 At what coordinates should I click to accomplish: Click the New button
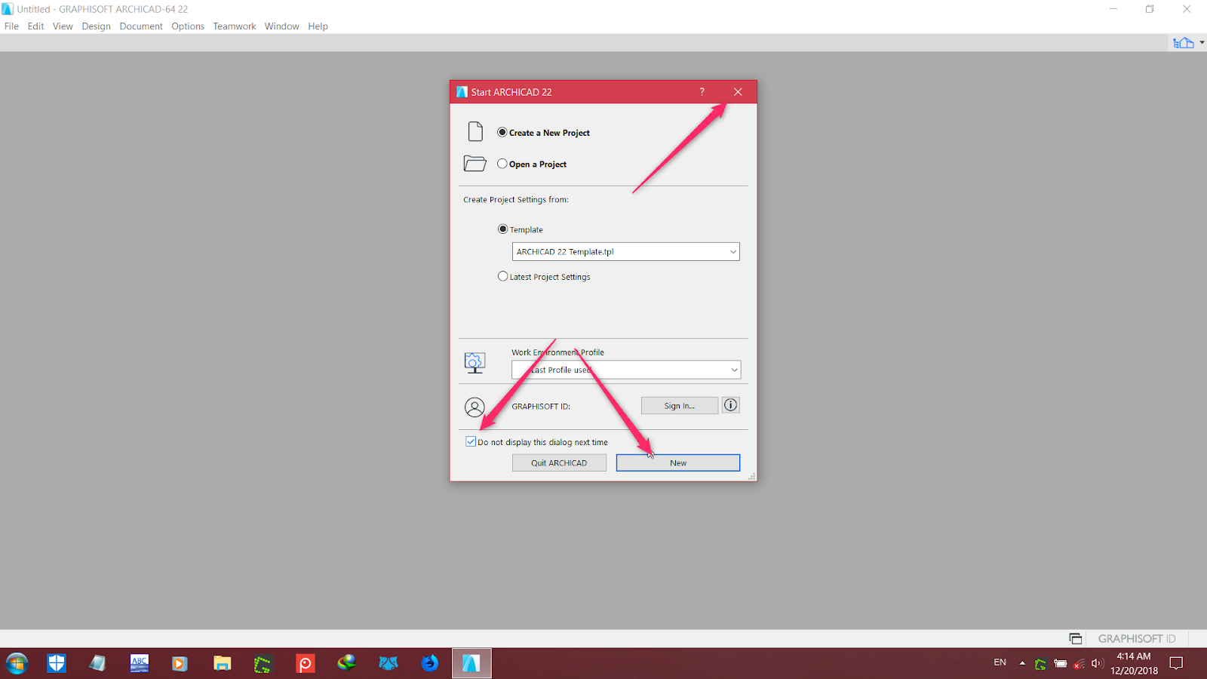pos(678,463)
